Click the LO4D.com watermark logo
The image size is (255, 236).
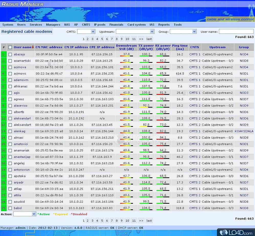[x=235, y=232]
